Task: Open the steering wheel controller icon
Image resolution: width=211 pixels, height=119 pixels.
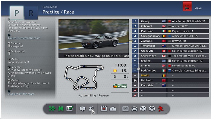Action: (x=152, y=108)
